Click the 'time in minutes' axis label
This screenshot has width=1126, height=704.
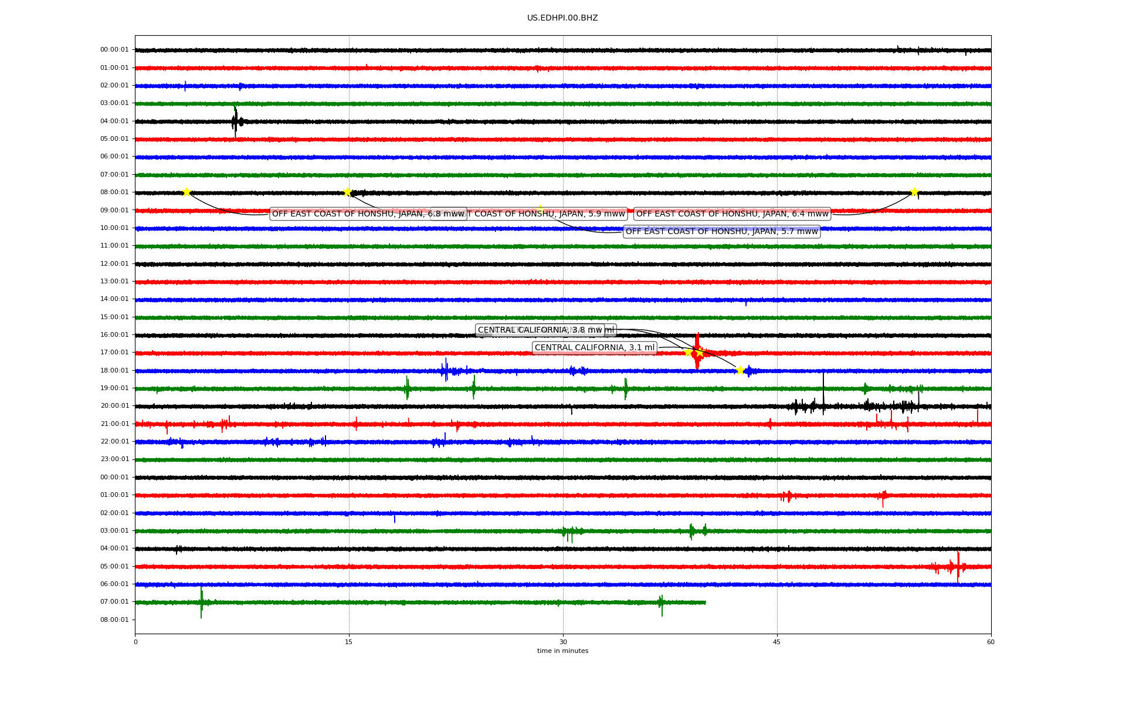point(562,651)
